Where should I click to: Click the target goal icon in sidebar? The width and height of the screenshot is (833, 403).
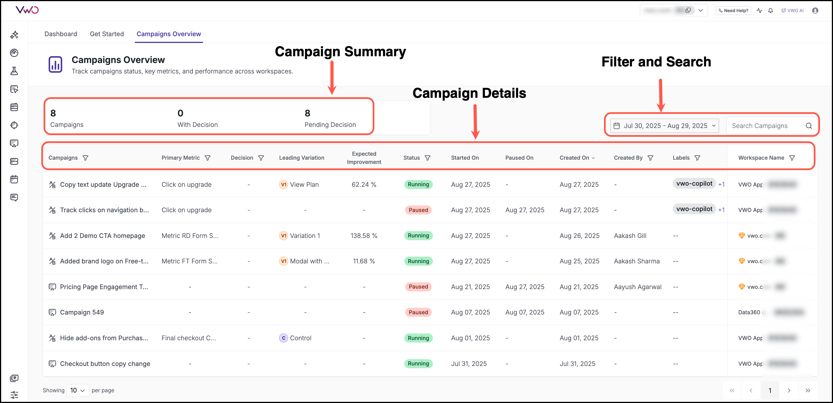14,125
